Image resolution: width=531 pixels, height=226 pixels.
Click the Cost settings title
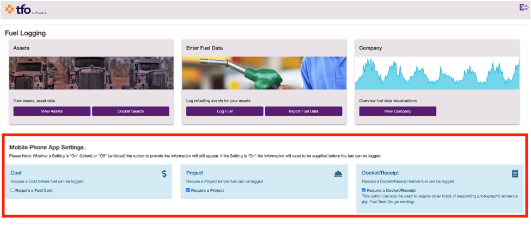pos(16,173)
